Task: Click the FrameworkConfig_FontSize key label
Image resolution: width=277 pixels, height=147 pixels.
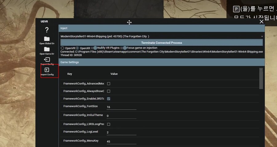Action: pos(80,106)
